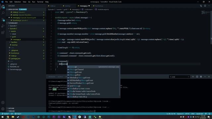
Task: Open the Action Center on the taskbar
Action: [x=209, y=117]
